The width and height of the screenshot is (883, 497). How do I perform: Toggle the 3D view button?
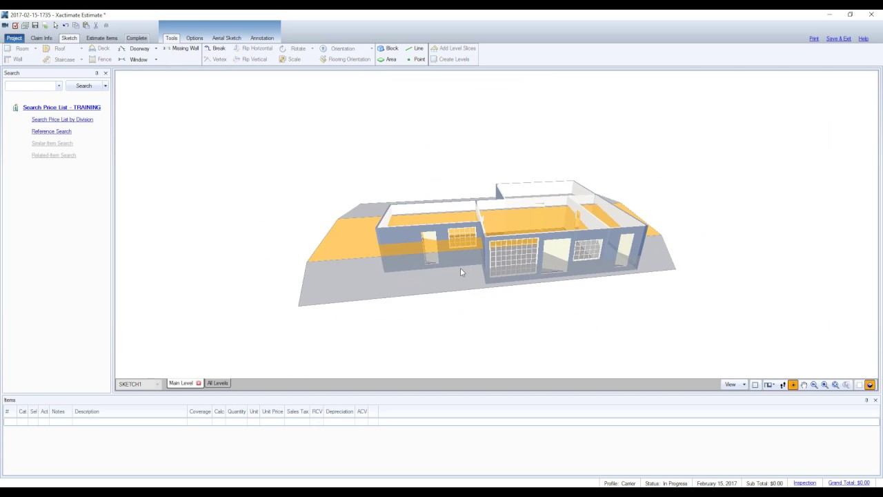tap(870, 384)
